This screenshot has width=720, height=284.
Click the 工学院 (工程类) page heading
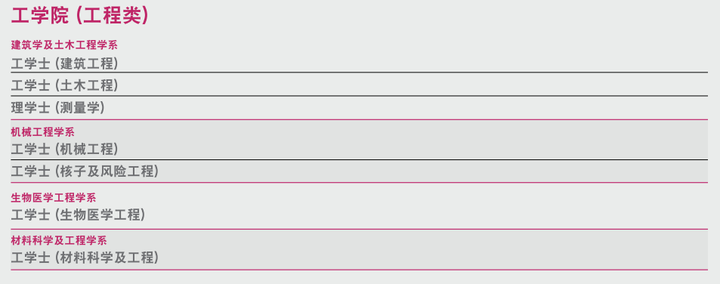[80, 16]
